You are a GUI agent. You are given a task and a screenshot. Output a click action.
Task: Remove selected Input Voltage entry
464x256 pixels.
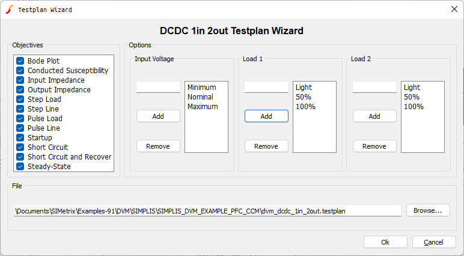click(158, 146)
